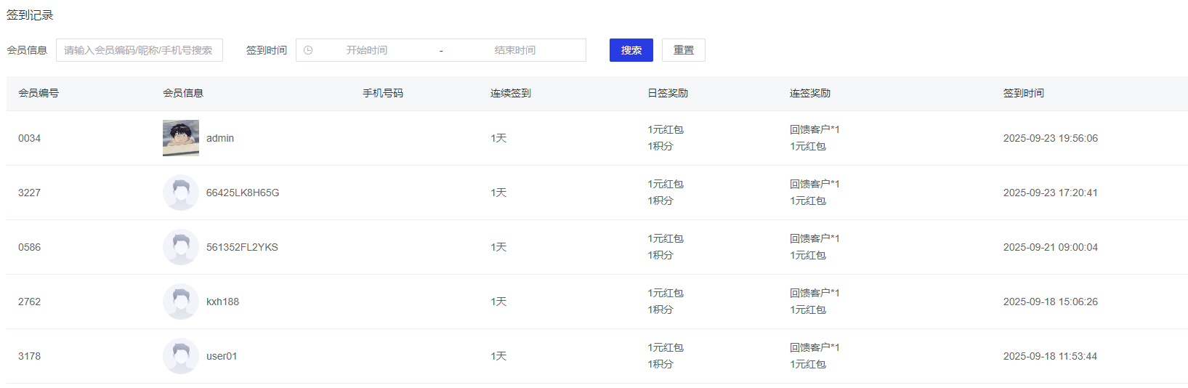Click sign-in time 2025-09-21 09:00:04
Image resolution: width=1188 pixels, height=388 pixels.
tap(1050, 247)
